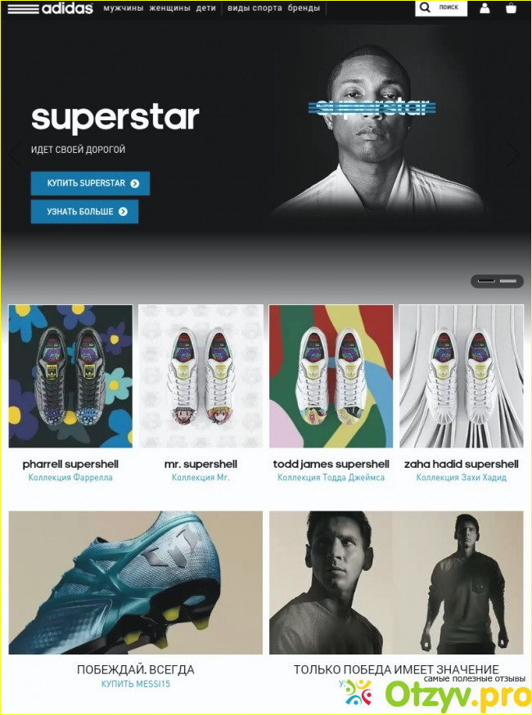Open the shopping bag icon
532x715 pixels.
511,7
